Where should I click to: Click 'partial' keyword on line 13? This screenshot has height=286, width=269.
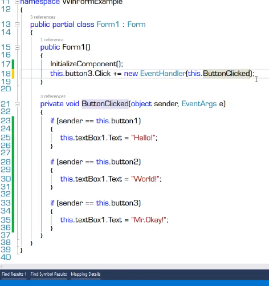(63, 25)
